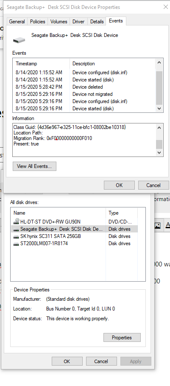Click the (Standard disk drives) manufacturer value
170x386 pixels.
(x=68, y=299)
